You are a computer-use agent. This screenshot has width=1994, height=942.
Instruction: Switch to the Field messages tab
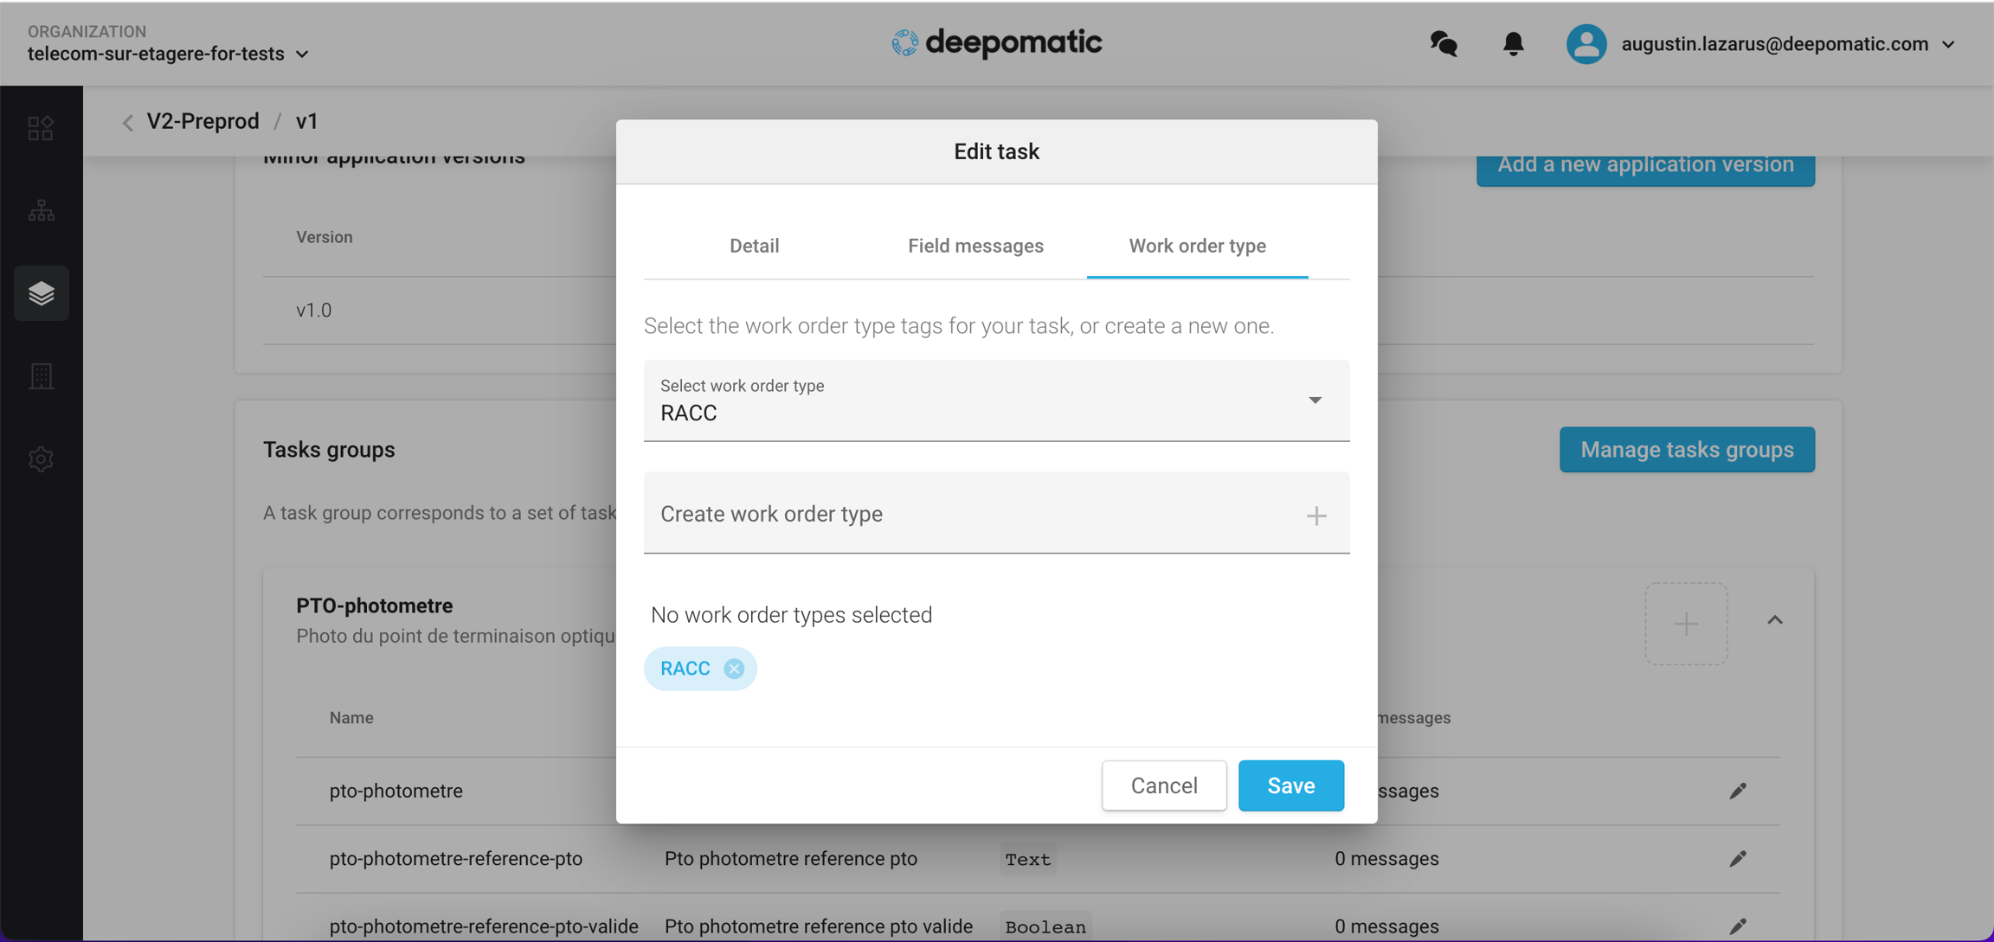pos(975,246)
